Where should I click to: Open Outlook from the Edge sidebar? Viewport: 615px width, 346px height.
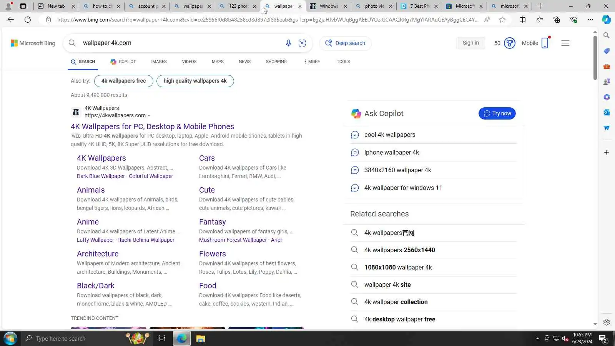[607, 112]
